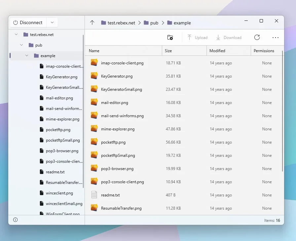Open the chevron after pub in breadcrumb
Image resolution: width=296 pixels, height=241 pixels.
163,23
